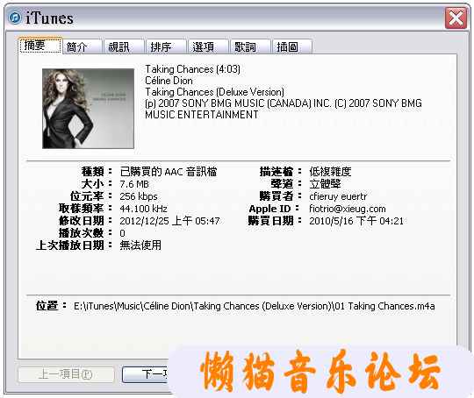Click the 下一項 next item button
474x398 pixels.
coord(145,374)
